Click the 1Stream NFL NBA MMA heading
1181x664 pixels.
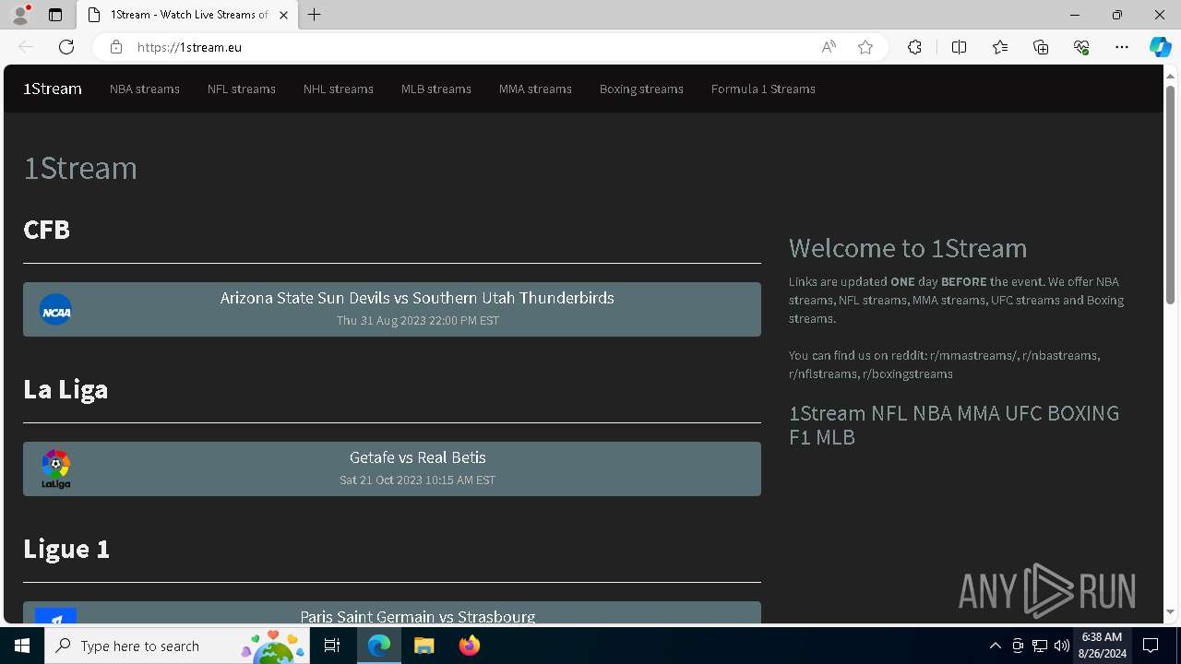[x=954, y=424]
